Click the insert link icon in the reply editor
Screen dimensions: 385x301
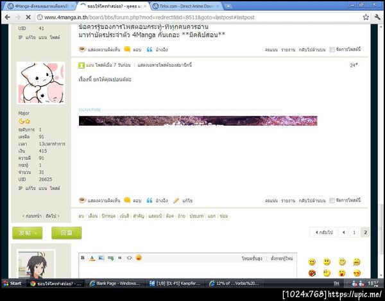[111, 258]
